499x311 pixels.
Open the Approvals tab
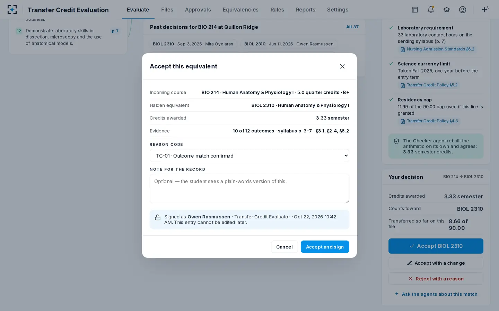[198, 10]
